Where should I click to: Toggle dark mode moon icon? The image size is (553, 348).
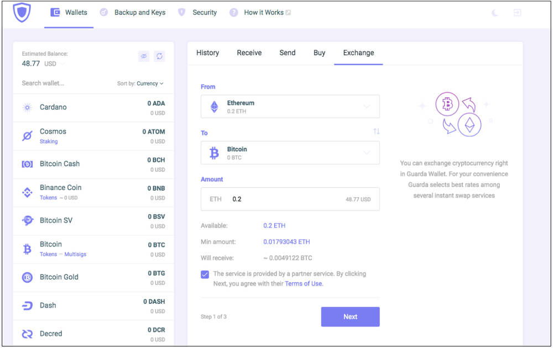tap(495, 13)
